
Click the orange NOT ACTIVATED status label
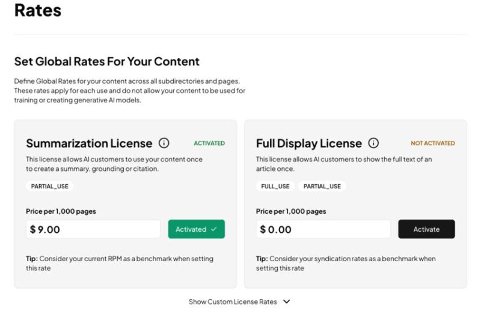pos(433,143)
